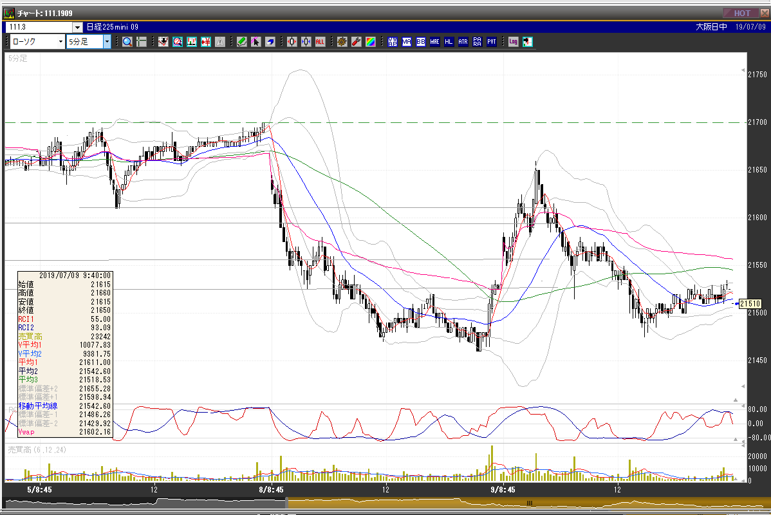Toggle the VWAP indicator icon
This screenshot has width=771, height=515.
tap(393, 42)
